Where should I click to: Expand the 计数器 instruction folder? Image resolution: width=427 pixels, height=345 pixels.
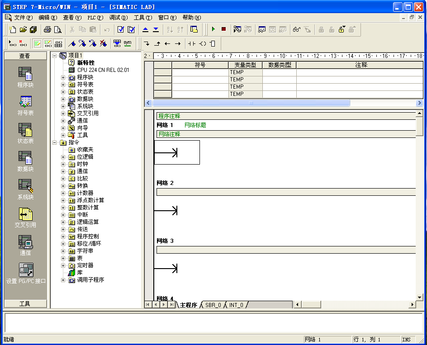coord(63,193)
